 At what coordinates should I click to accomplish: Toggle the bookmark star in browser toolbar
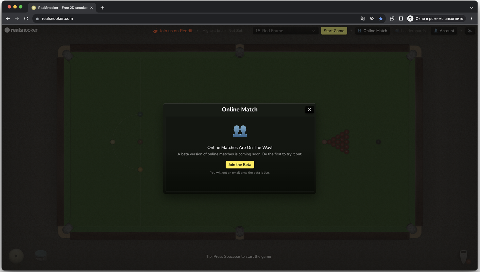pos(381,18)
